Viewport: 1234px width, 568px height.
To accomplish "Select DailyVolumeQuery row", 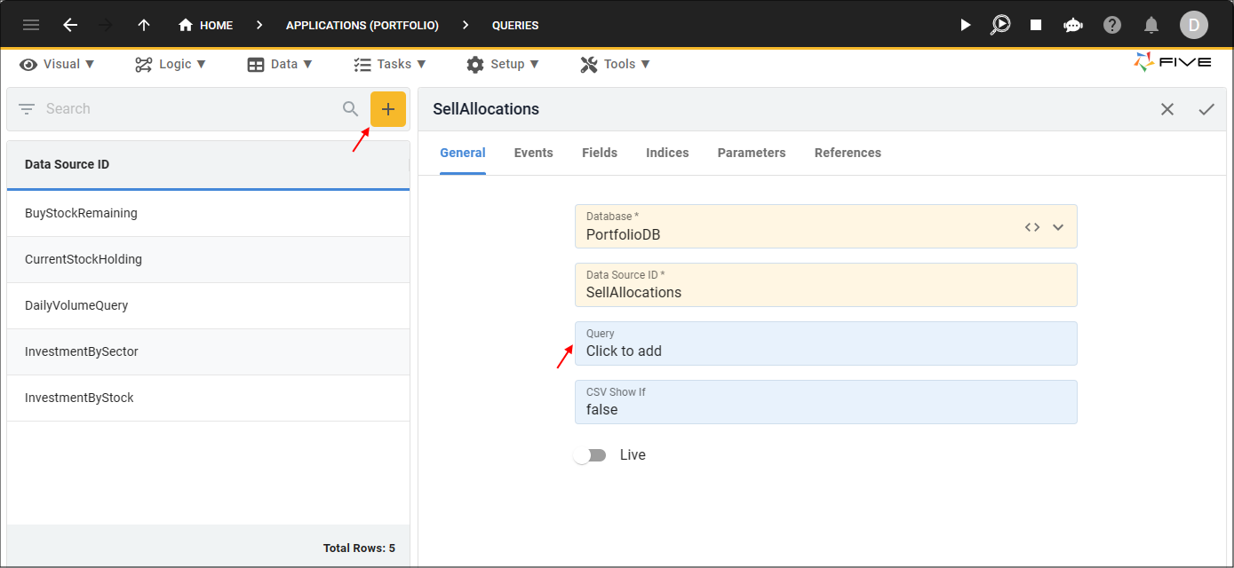I will tap(208, 305).
